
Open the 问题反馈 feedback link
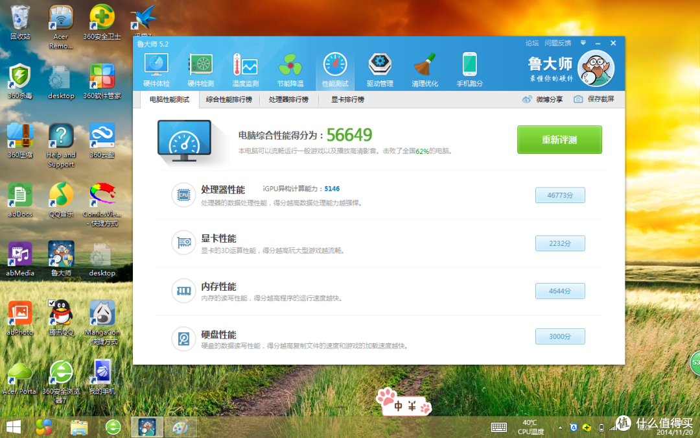(557, 43)
